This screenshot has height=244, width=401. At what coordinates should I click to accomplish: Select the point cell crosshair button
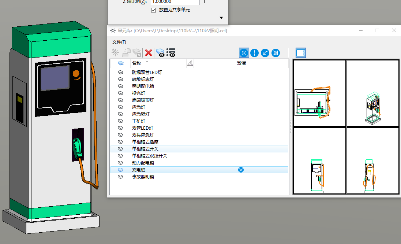coord(254,53)
